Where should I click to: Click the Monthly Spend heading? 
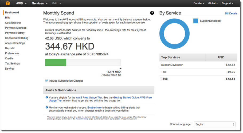pos(58,13)
